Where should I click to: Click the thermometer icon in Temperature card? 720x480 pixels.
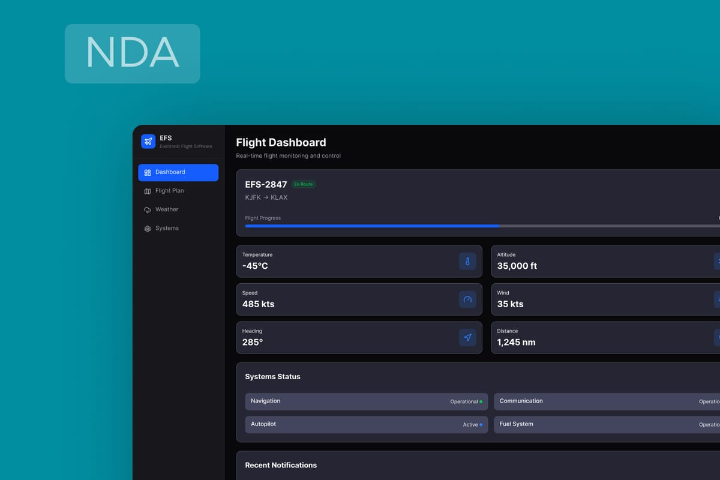pyautogui.click(x=467, y=261)
